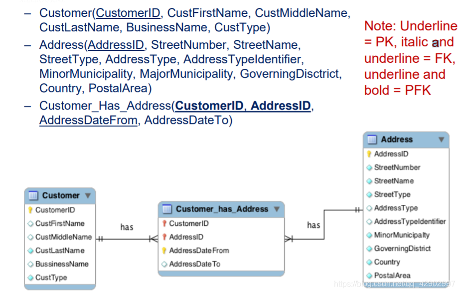Collapse the Customer_has_Address table with its arrow

click(277, 209)
